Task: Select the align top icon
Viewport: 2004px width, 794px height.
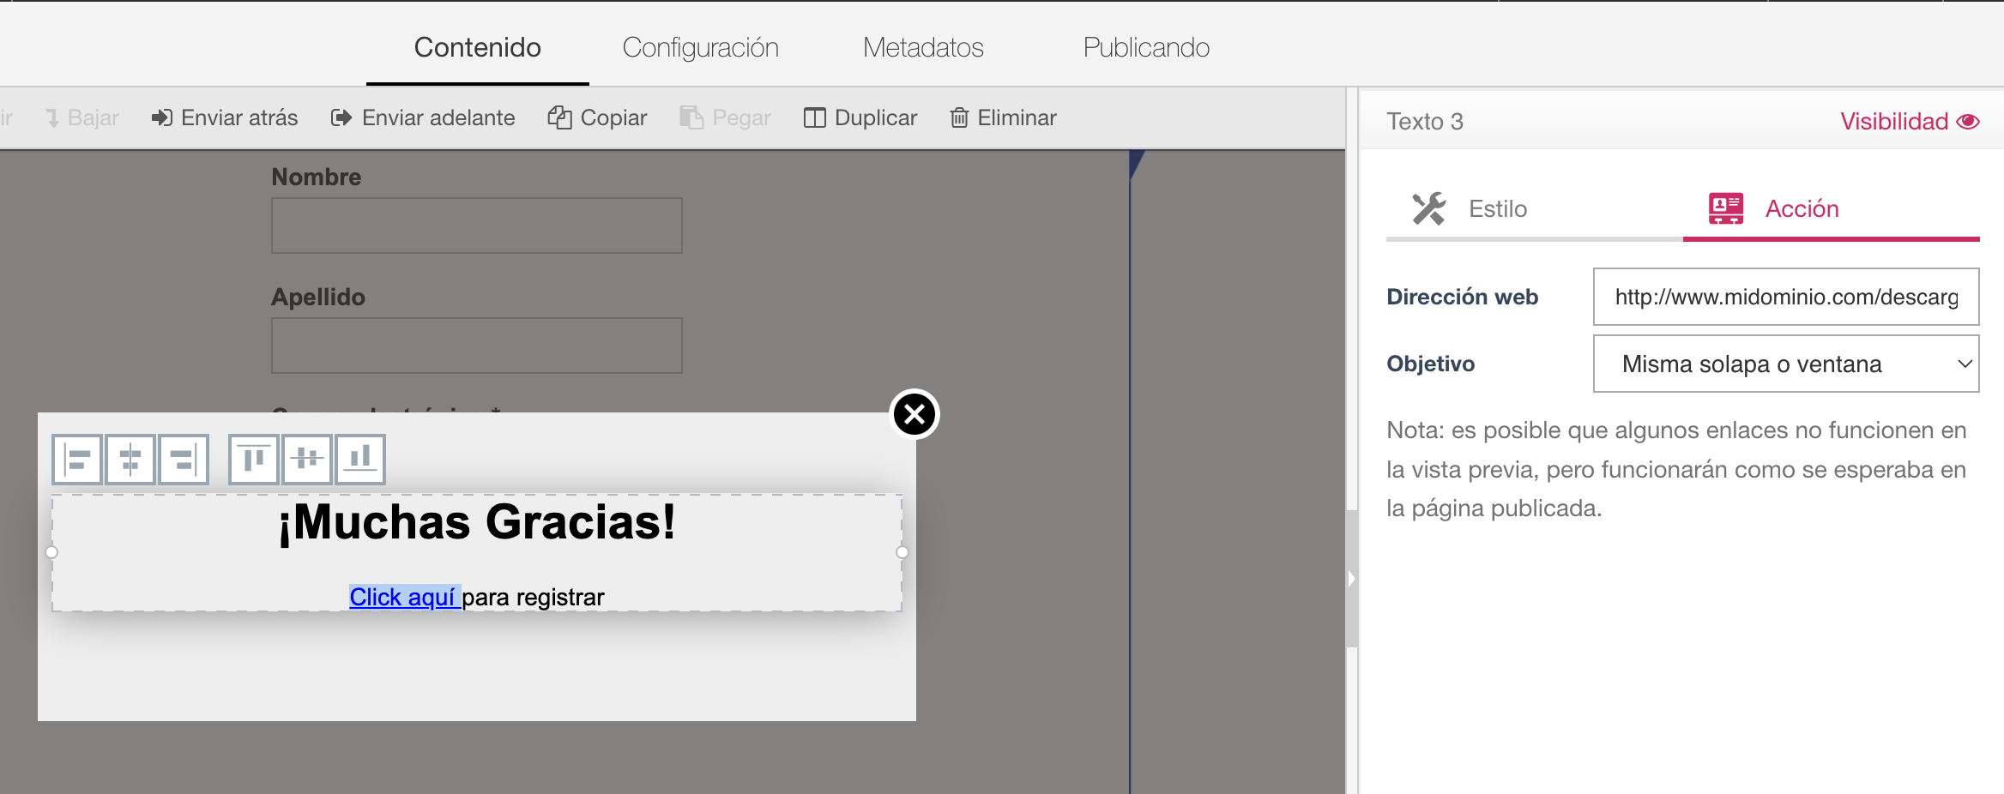Action: [x=253, y=460]
